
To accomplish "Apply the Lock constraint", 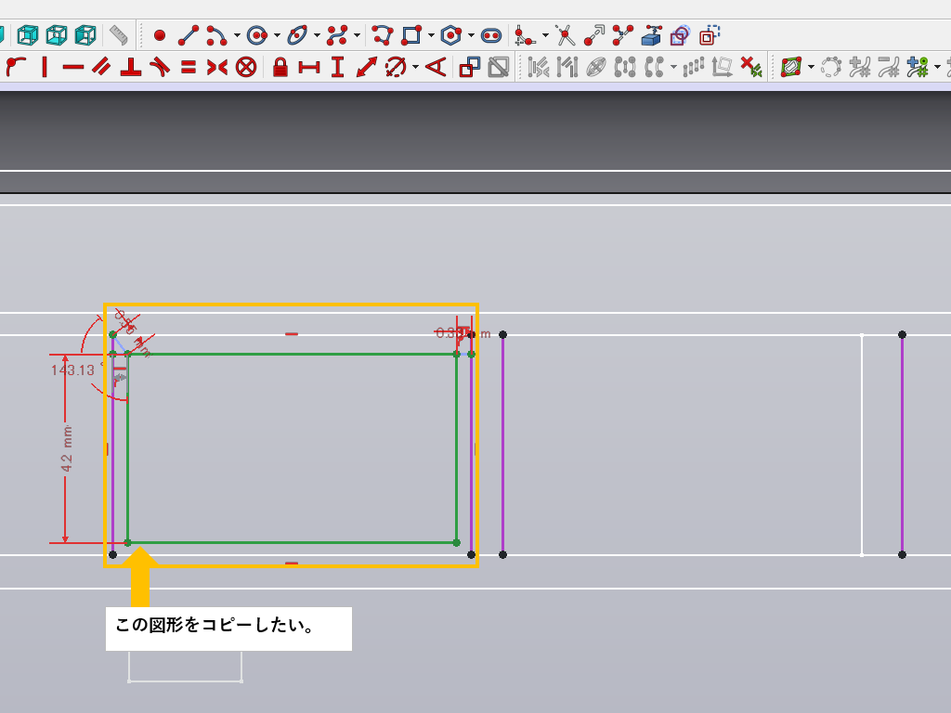I will (280, 67).
